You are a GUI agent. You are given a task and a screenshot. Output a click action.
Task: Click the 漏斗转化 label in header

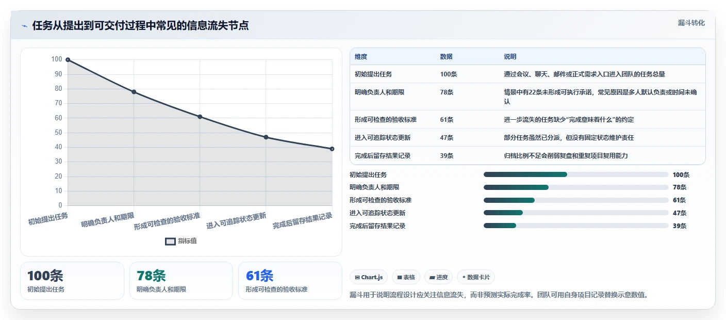tap(691, 23)
